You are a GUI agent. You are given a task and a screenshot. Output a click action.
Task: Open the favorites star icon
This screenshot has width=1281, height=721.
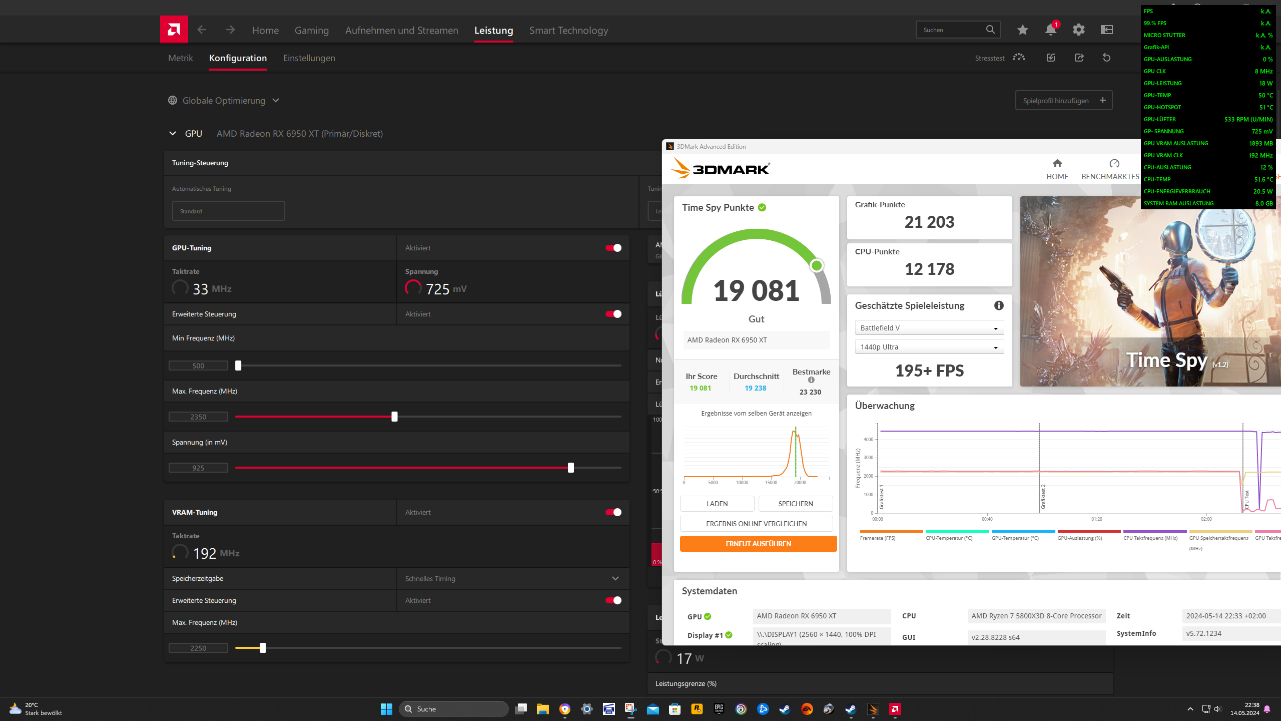pos(1022,30)
